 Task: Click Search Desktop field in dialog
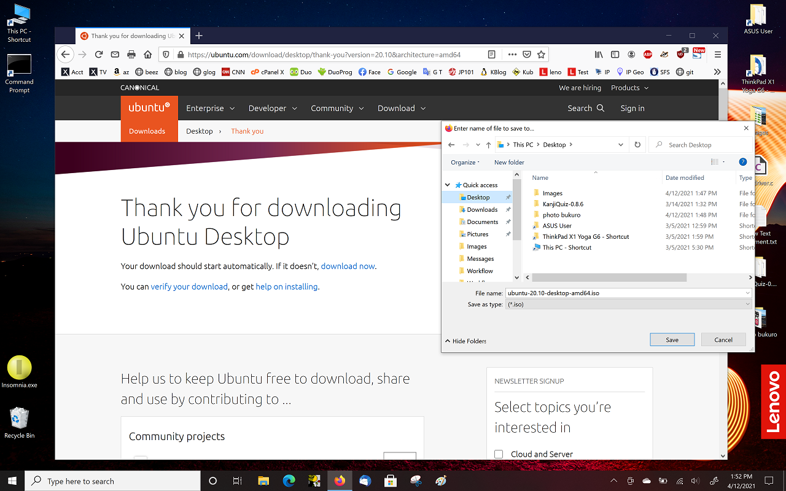coord(701,145)
